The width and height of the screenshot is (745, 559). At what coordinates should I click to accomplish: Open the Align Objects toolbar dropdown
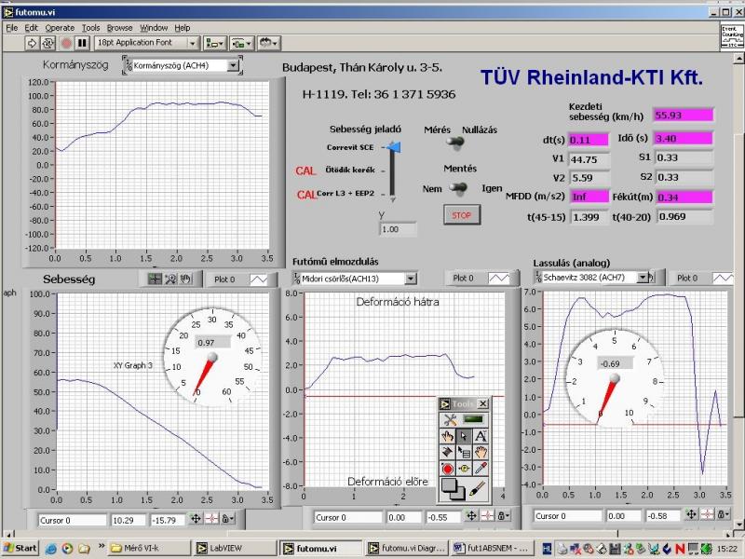(214, 43)
